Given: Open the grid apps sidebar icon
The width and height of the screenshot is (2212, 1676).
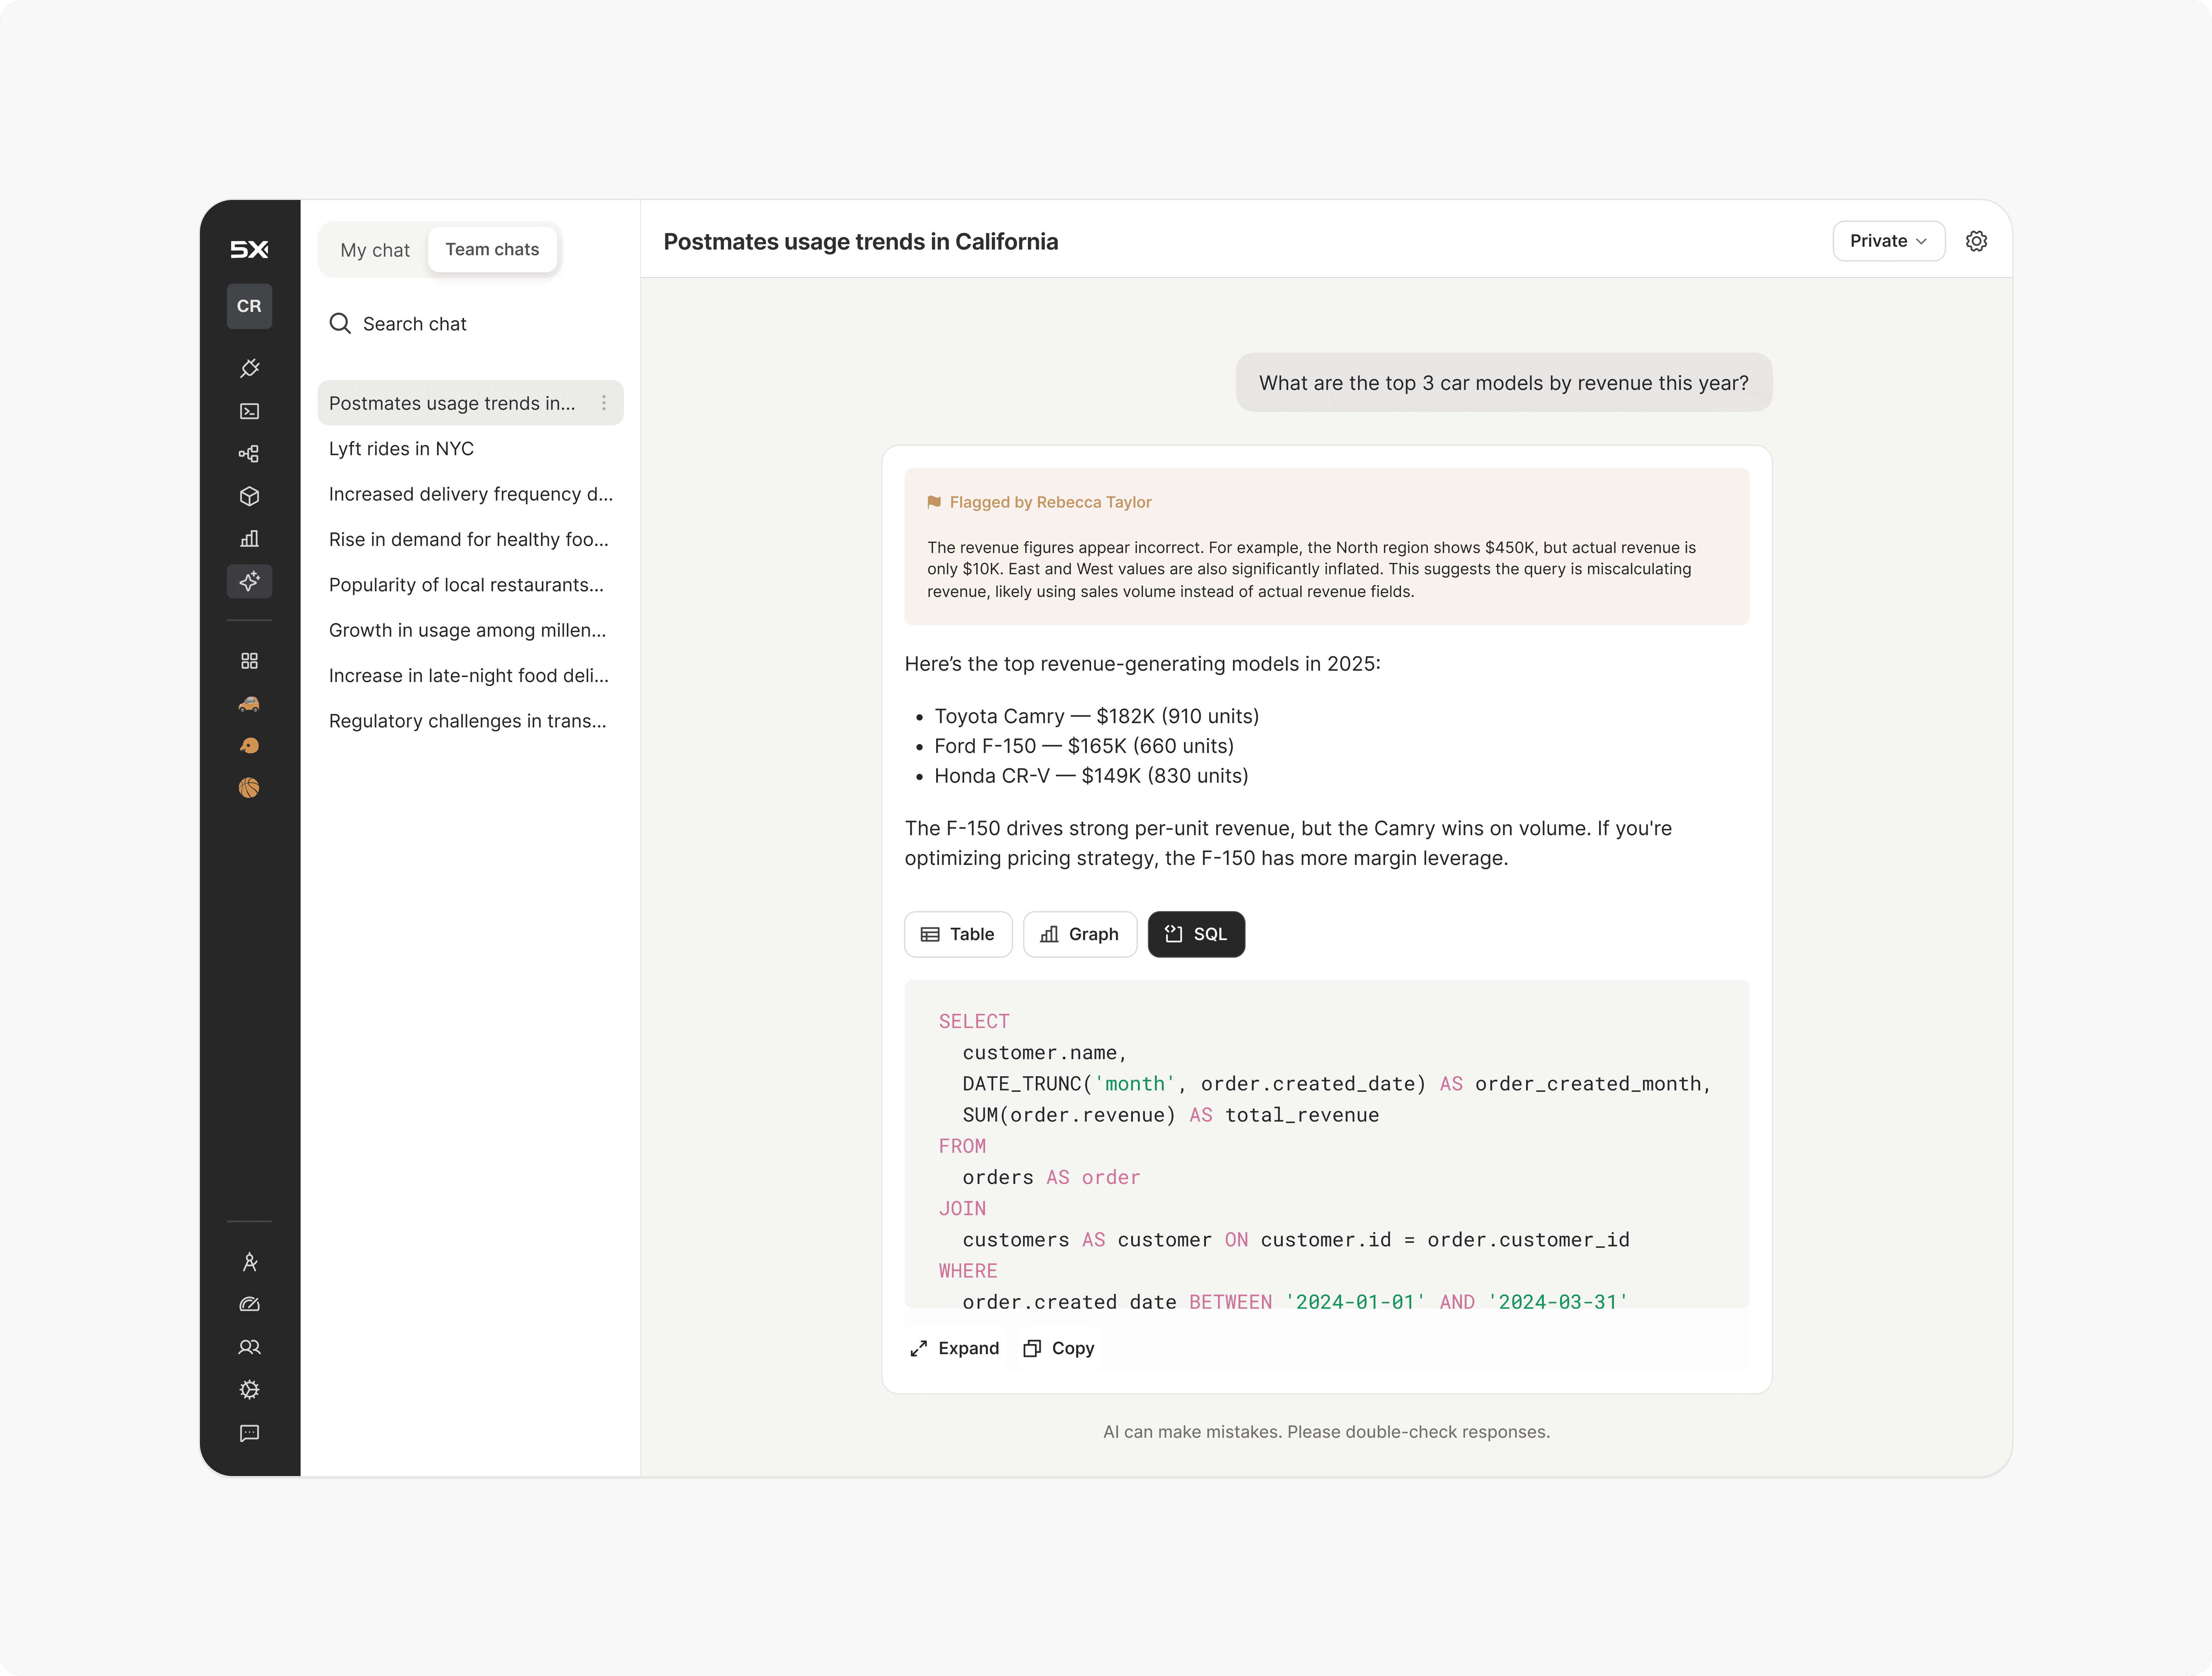Looking at the screenshot, I should coord(249,661).
